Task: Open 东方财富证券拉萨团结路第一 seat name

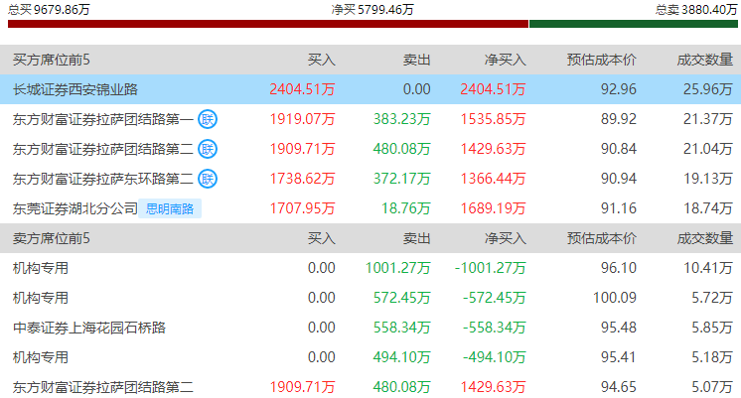Action: click(103, 119)
